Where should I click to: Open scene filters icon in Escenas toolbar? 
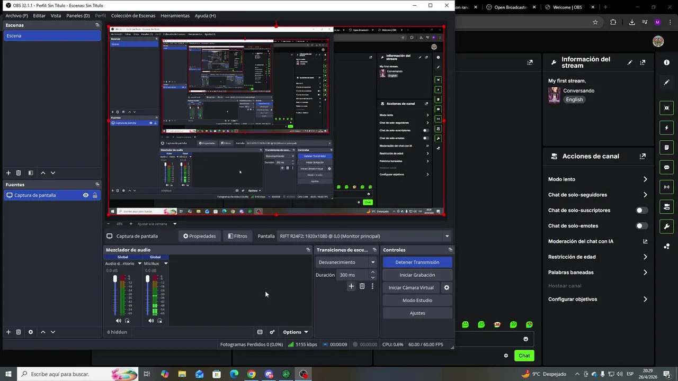pyautogui.click(x=31, y=173)
